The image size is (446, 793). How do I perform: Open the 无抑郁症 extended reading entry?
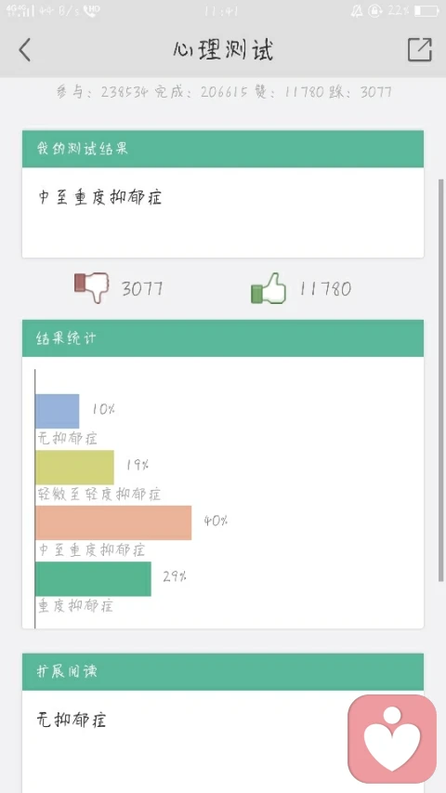(x=72, y=720)
